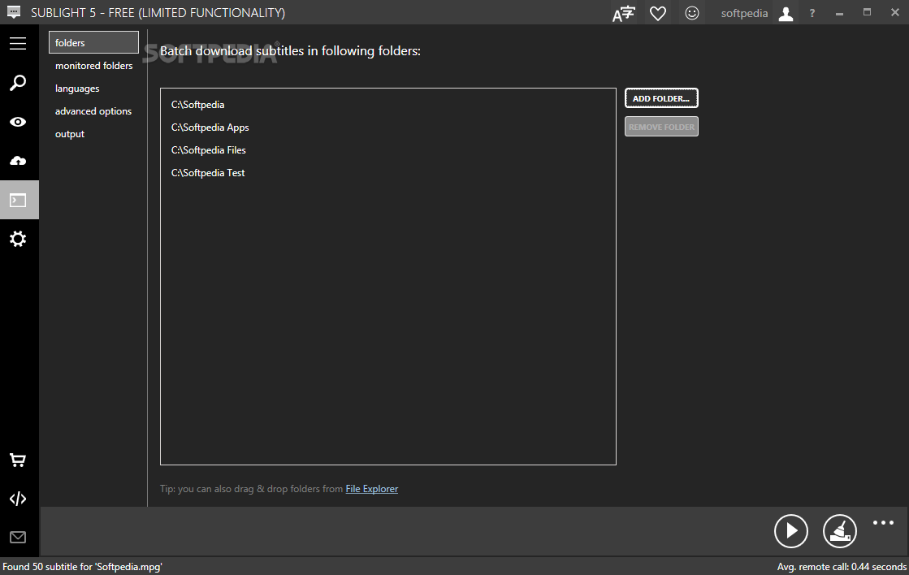Minimize the Sublight window

839,13
